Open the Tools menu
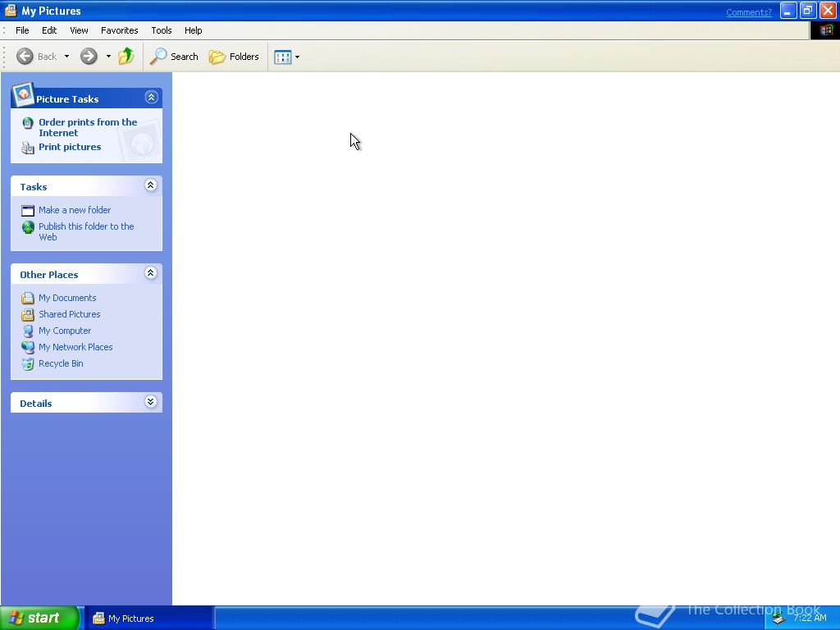Image resolution: width=840 pixels, height=630 pixels. (162, 30)
